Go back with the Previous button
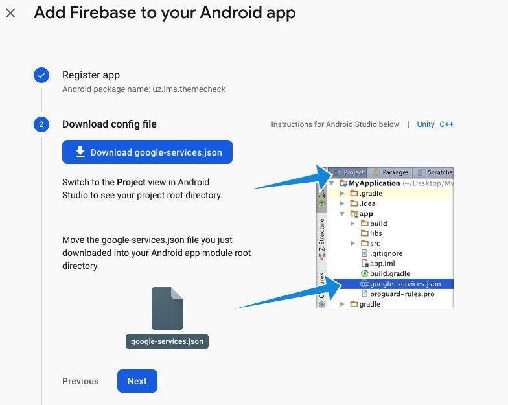The width and height of the screenshot is (508, 405). 80,381
